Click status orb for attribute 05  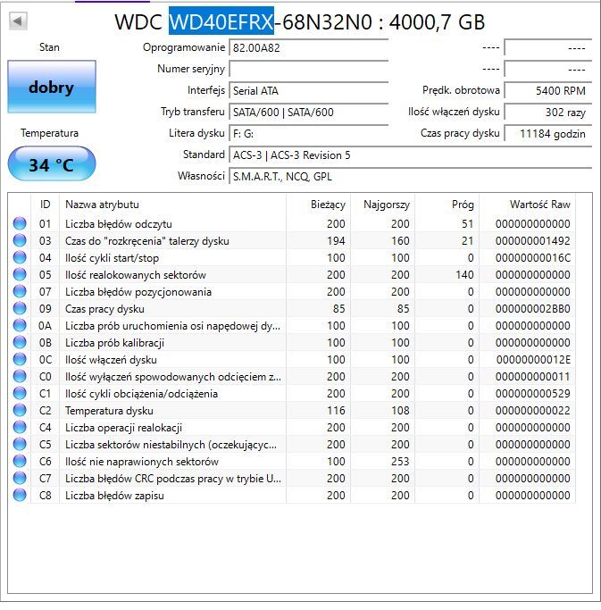pyautogui.click(x=20, y=274)
